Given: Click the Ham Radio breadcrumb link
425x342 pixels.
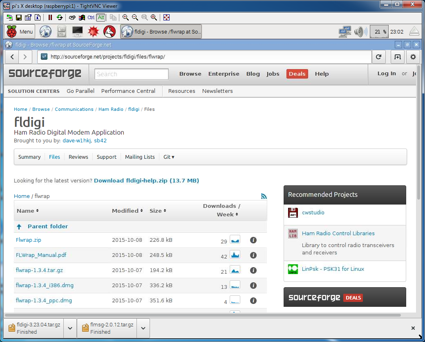Looking at the screenshot, I should pos(111,109).
